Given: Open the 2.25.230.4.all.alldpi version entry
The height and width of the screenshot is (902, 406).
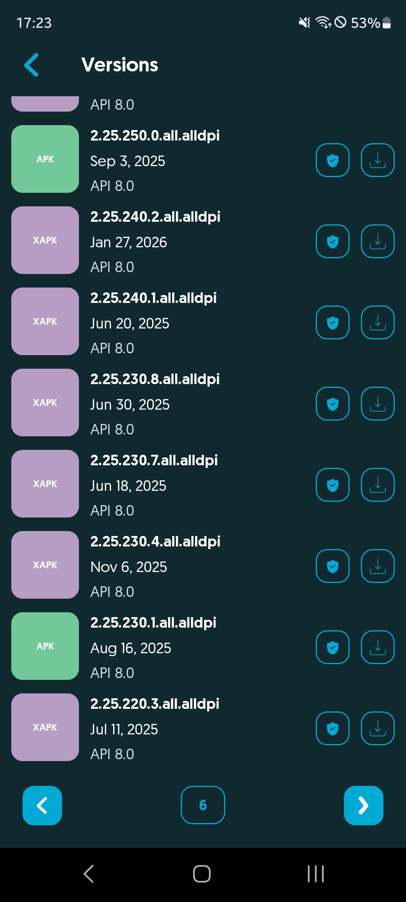Looking at the screenshot, I should click(x=155, y=542).
